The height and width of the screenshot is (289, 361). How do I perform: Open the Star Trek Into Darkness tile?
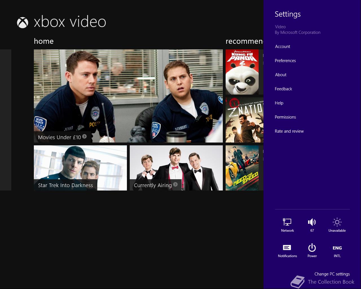click(x=80, y=168)
